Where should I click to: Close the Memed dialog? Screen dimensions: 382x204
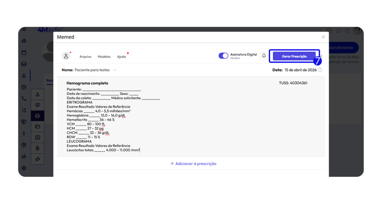pyautogui.click(x=323, y=37)
